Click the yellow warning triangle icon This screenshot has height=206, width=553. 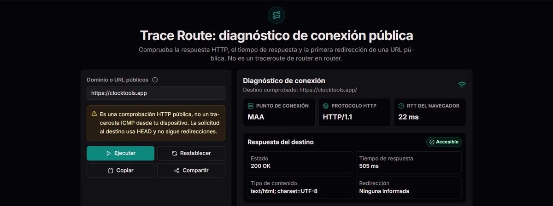94,113
